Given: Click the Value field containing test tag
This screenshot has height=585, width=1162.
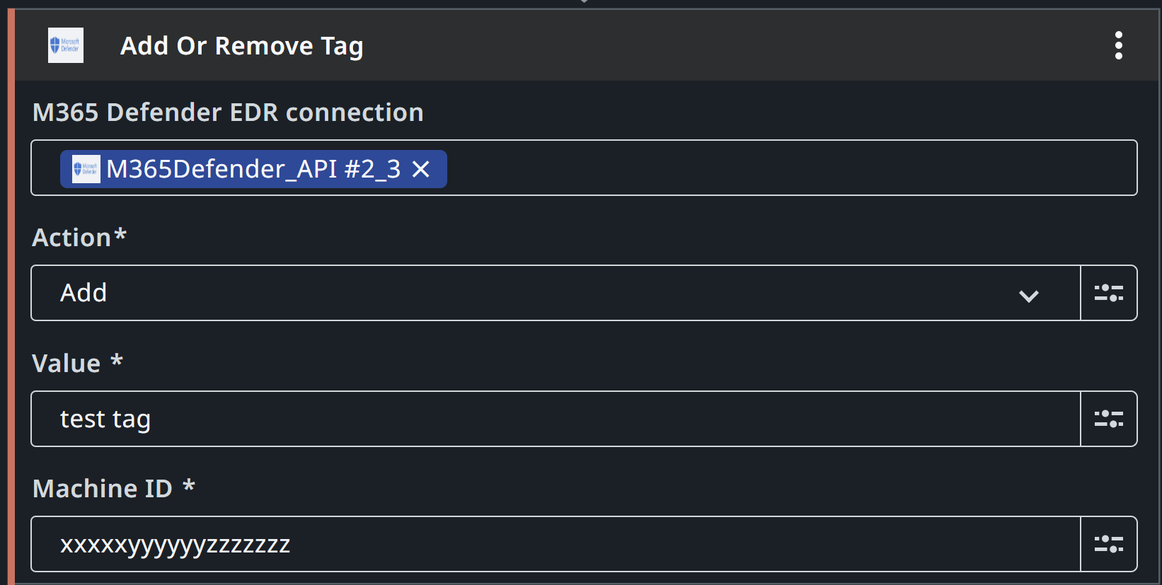Looking at the screenshot, I should [x=556, y=419].
